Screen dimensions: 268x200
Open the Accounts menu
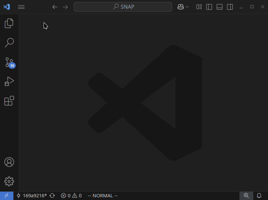[x=9, y=162]
